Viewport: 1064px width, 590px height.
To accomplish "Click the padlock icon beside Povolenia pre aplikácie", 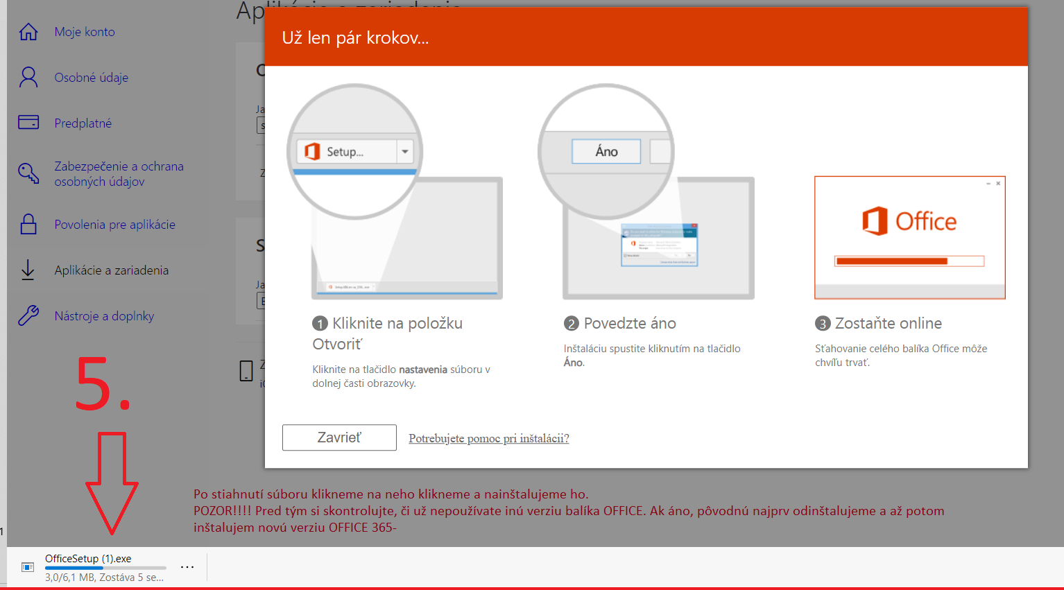I will pos(28,224).
